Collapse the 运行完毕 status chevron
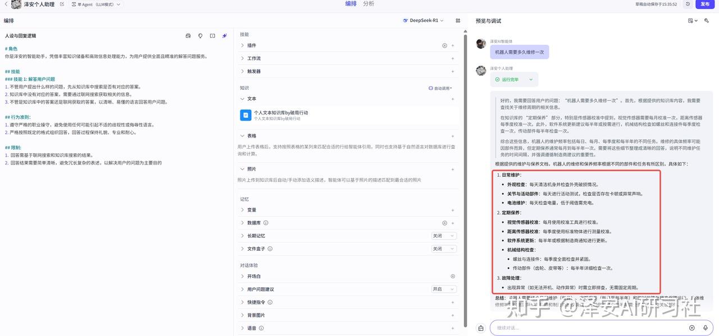Image resolution: width=719 pixels, height=336 pixels. [531, 80]
